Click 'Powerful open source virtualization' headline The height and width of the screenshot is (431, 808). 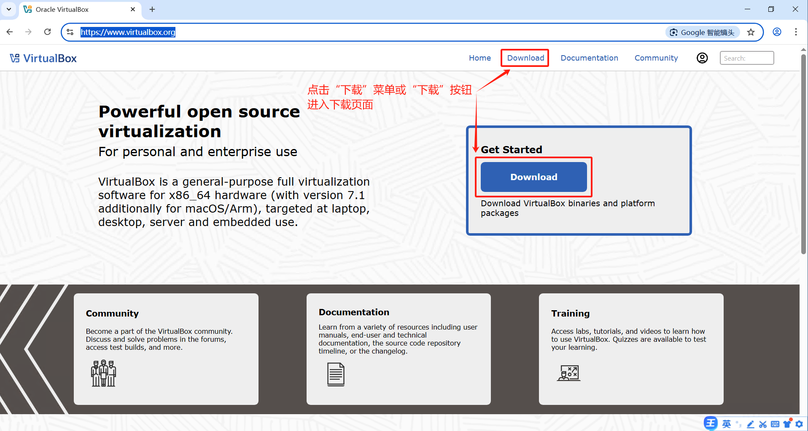click(x=199, y=122)
